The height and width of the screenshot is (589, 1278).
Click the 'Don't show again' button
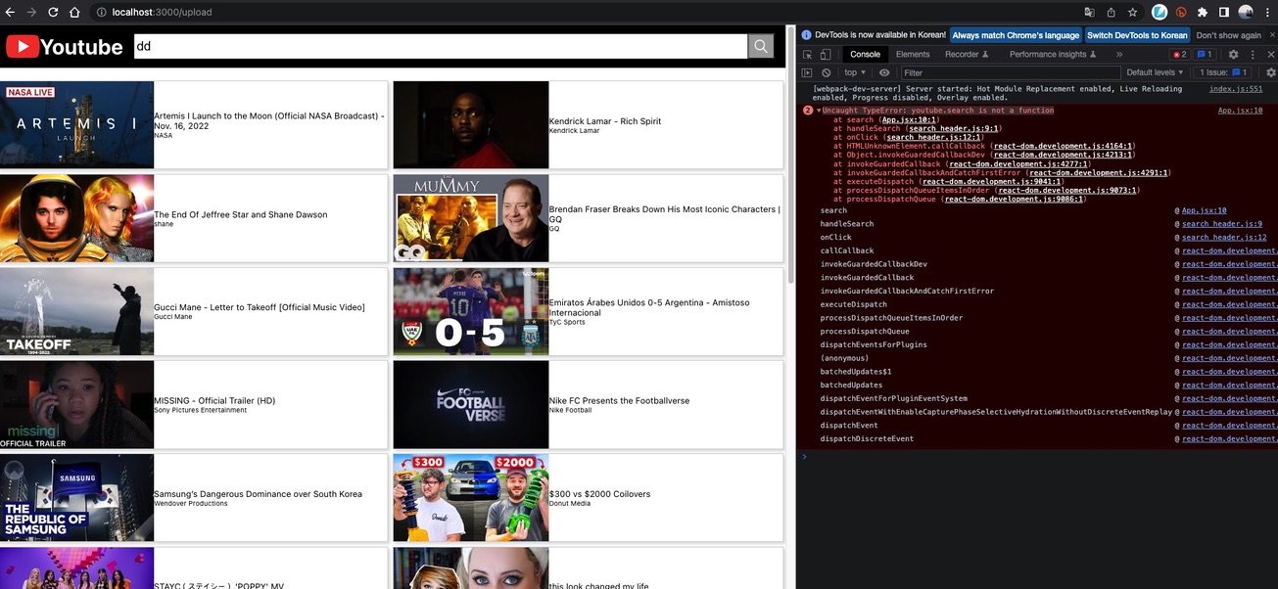coord(1228,35)
